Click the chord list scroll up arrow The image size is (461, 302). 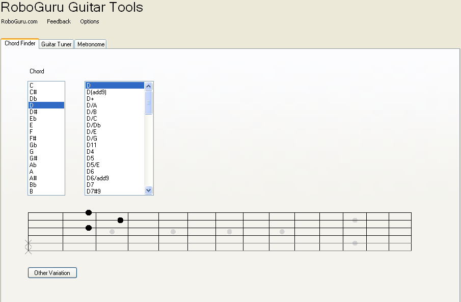148,86
